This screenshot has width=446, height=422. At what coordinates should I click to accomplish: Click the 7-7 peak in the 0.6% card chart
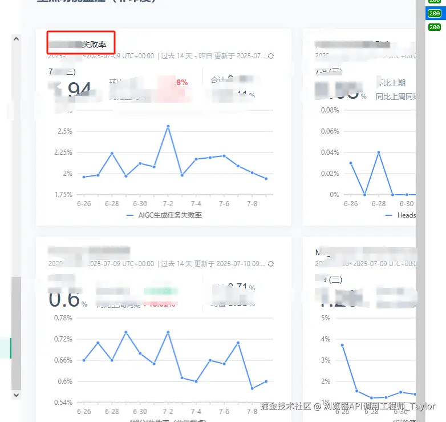click(x=238, y=343)
